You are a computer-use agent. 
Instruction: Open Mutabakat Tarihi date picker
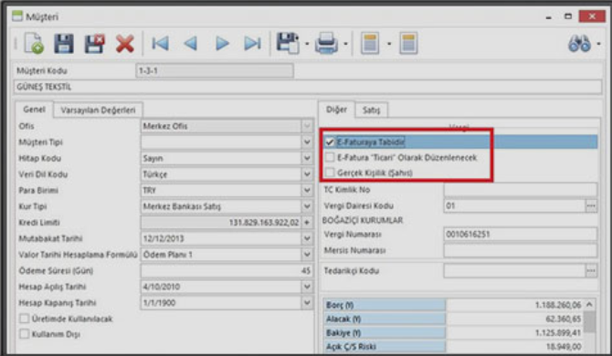(x=307, y=238)
